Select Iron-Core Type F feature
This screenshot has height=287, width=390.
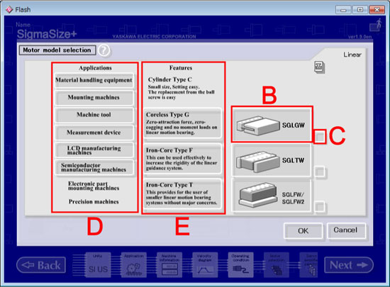coord(182,159)
